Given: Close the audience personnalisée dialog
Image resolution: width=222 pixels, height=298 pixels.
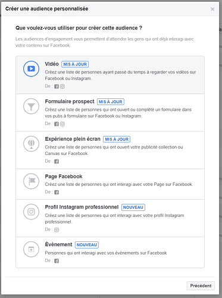Looking at the screenshot, I should click(x=212, y=9).
